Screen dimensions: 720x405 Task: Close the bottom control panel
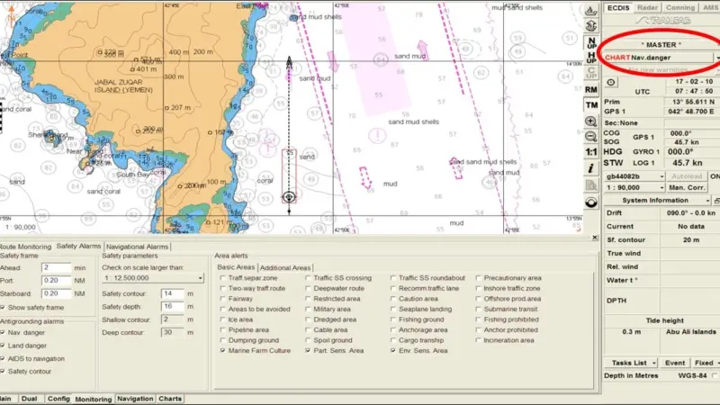[x=595, y=238]
